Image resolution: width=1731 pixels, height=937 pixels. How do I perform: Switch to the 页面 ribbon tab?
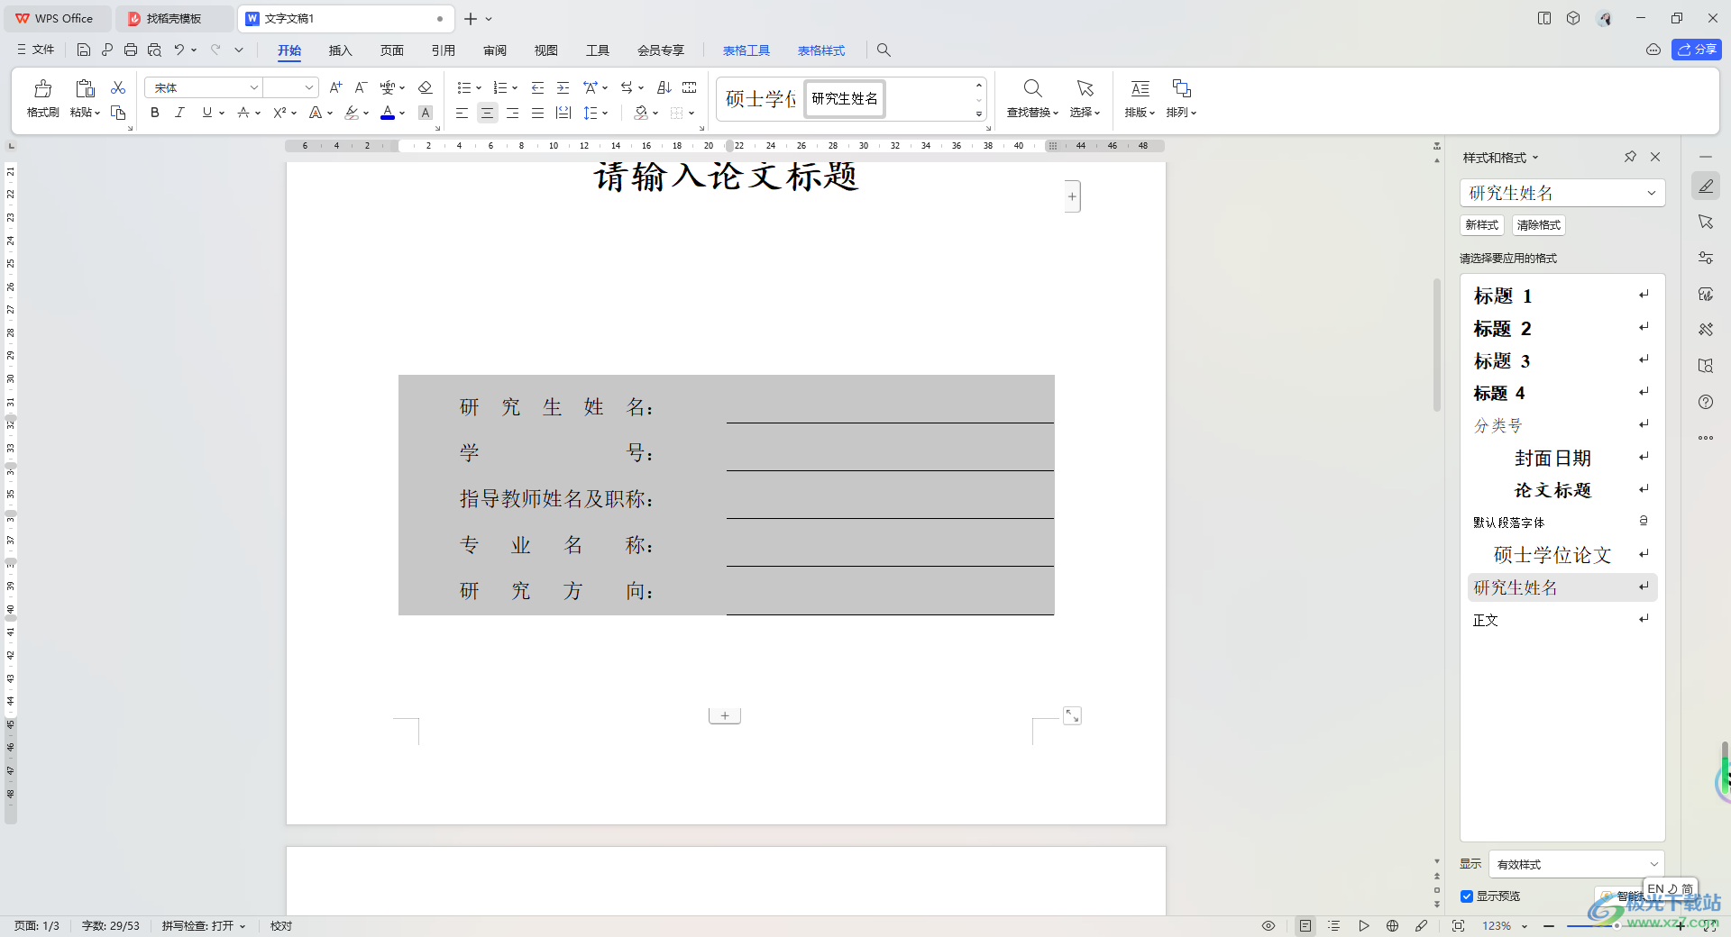click(x=391, y=50)
